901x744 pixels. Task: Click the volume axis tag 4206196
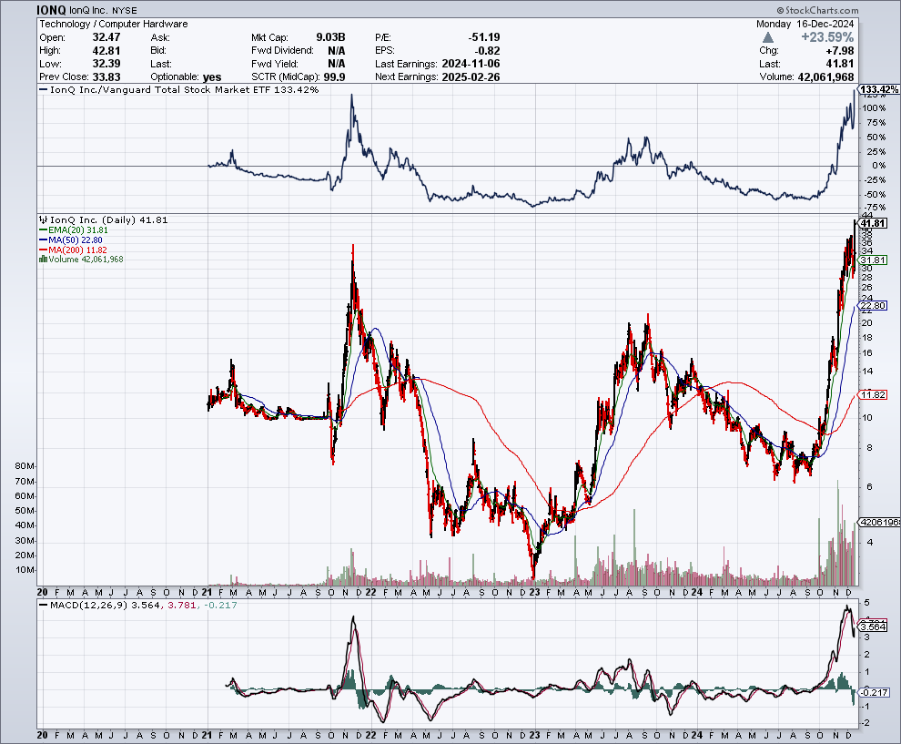click(x=880, y=522)
